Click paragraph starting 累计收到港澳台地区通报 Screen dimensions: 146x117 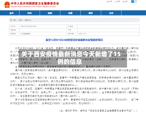(74, 101)
